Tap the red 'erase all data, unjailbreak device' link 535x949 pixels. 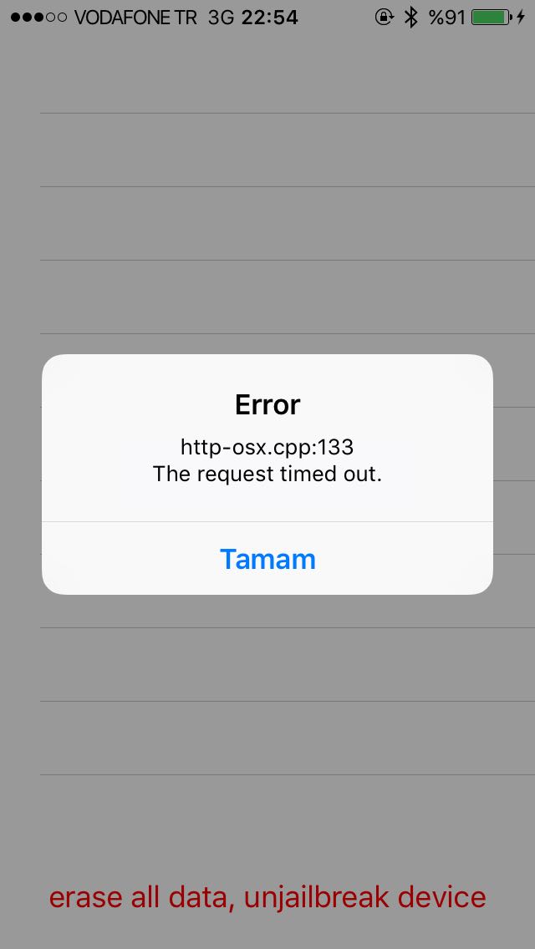pyautogui.click(x=267, y=897)
